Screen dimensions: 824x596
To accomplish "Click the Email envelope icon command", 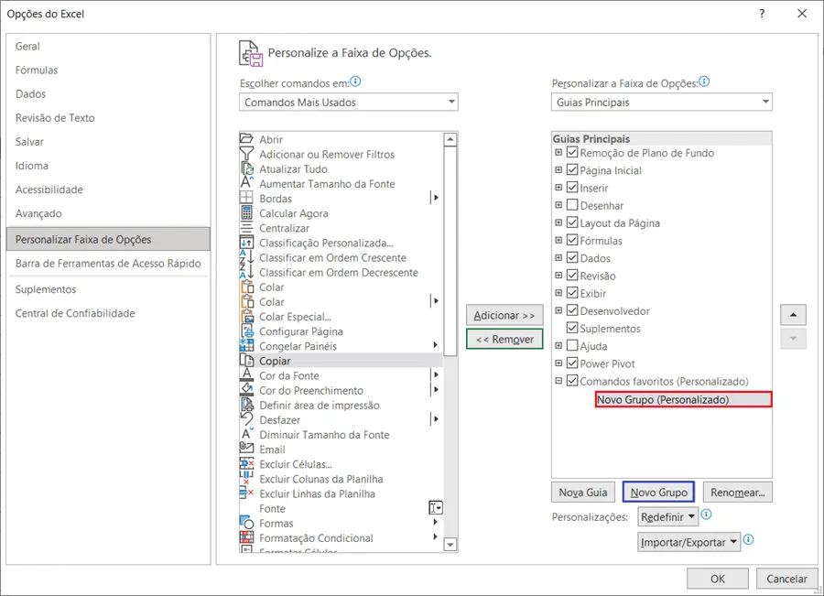I will click(246, 449).
